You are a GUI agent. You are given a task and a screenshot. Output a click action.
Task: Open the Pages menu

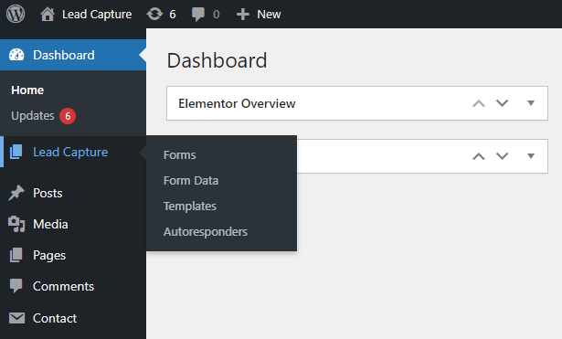point(49,256)
